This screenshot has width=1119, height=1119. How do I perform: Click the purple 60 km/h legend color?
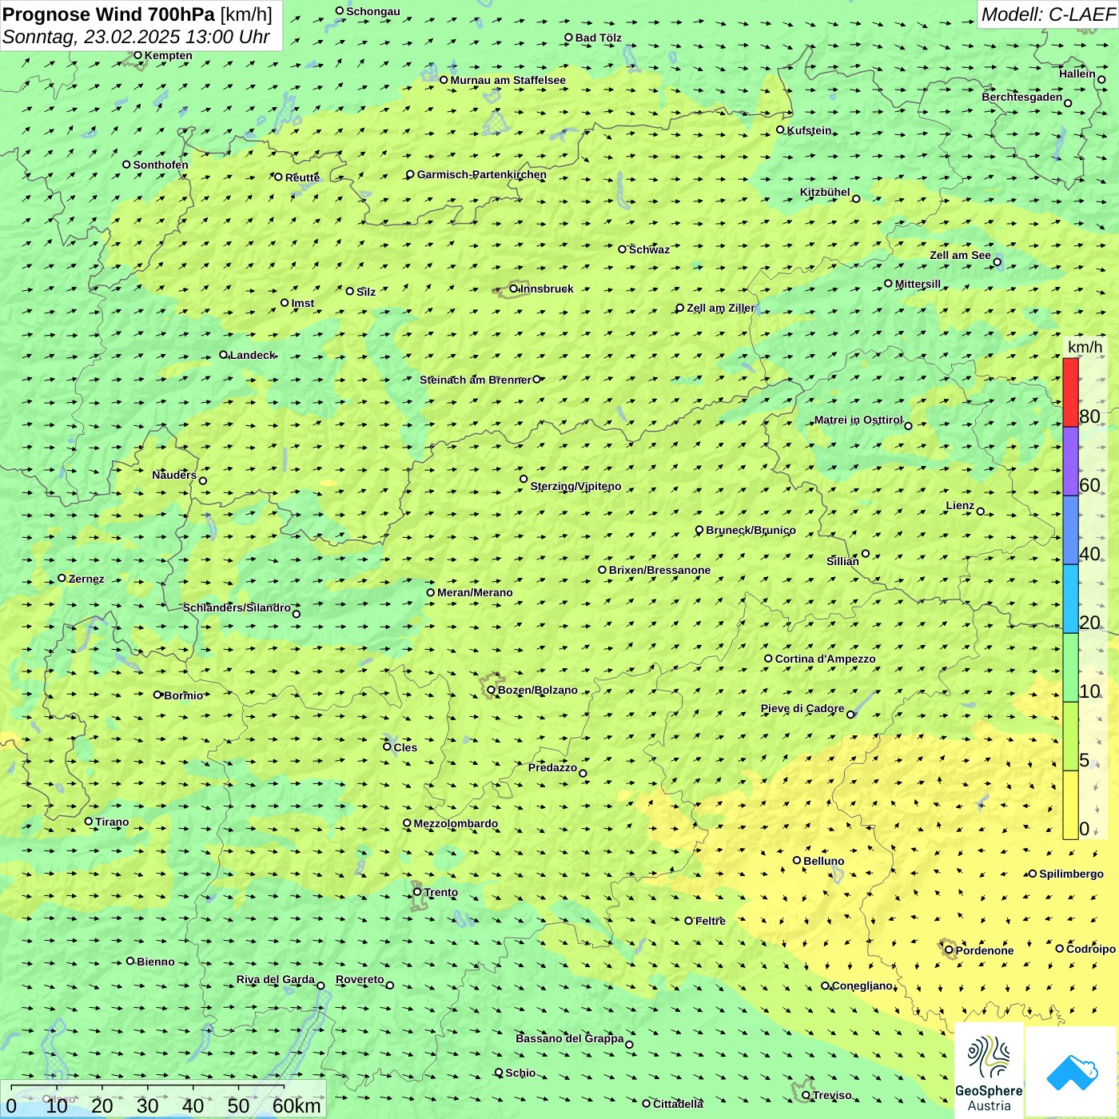click(1070, 462)
